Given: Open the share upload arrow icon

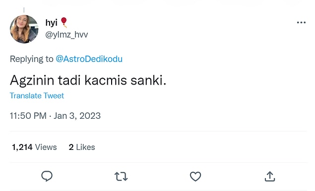Looking at the screenshot, I should [269, 176].
